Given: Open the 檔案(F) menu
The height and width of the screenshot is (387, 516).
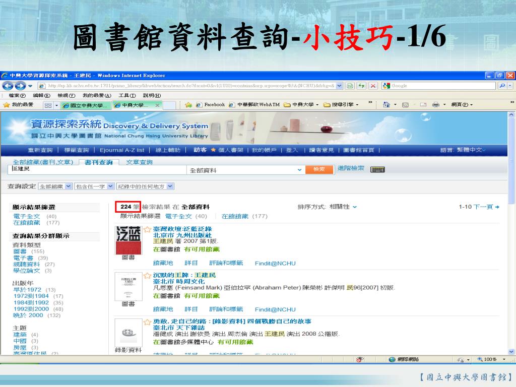Looking at the screenshot, I should (x=17, y=95).
